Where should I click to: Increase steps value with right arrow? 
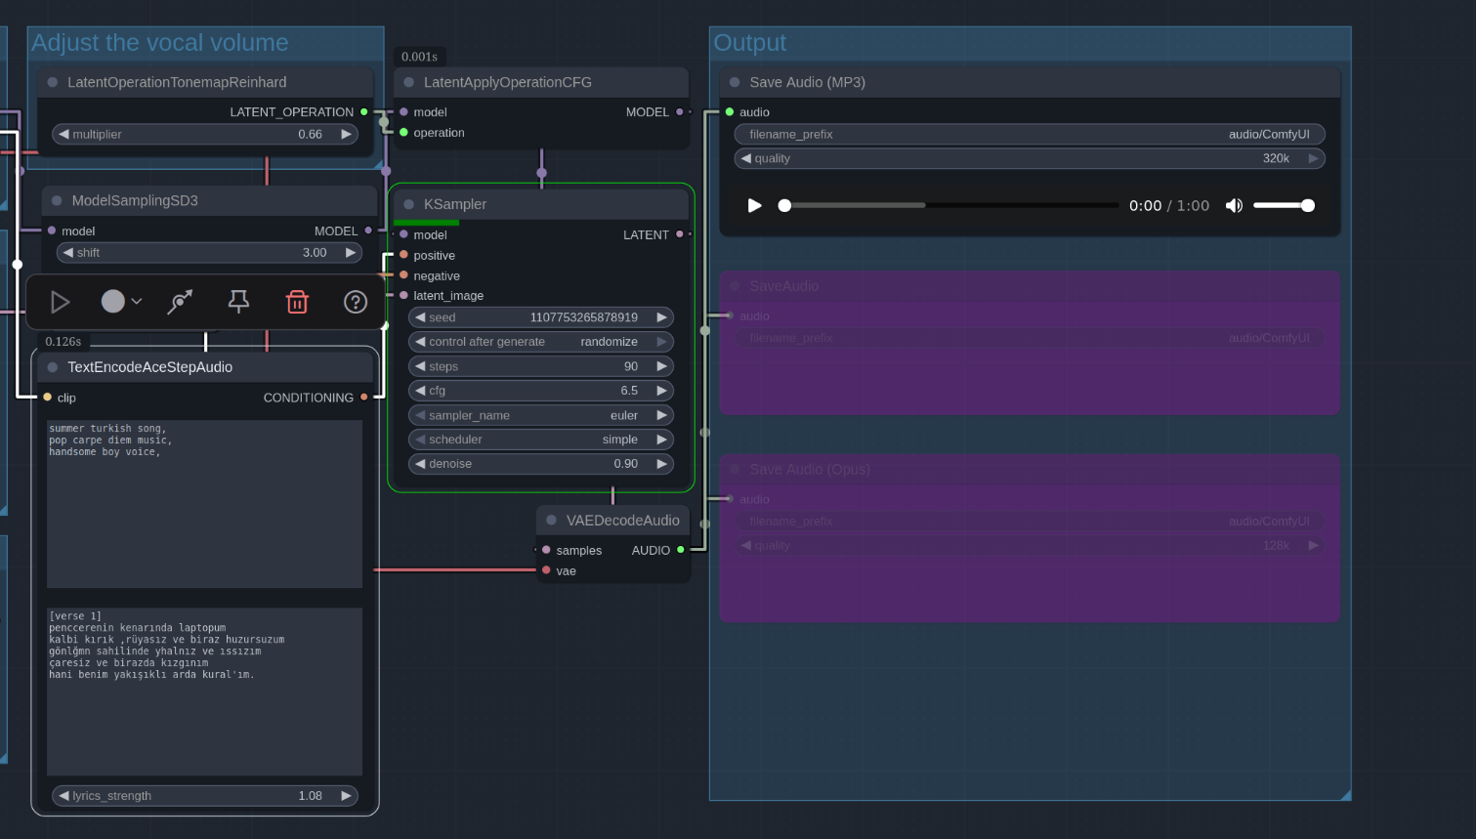[661, 366]
